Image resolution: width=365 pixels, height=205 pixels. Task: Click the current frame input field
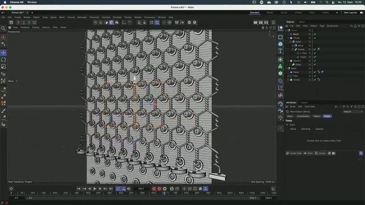(x=141, y=188)
